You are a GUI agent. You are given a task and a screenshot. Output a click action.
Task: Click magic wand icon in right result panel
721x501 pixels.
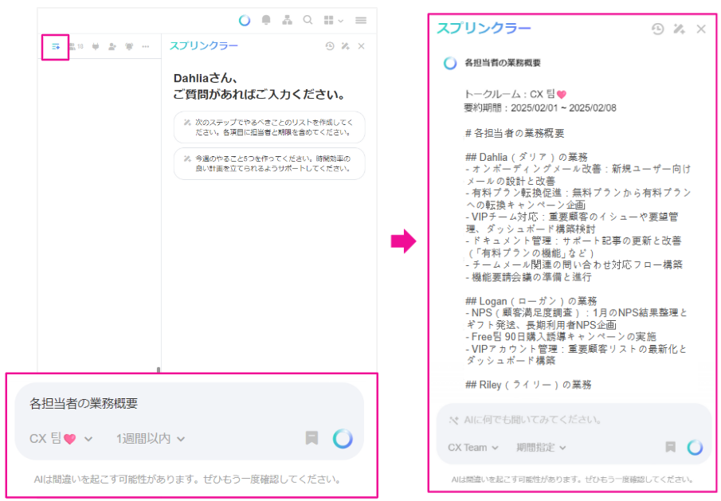point(679,29)
